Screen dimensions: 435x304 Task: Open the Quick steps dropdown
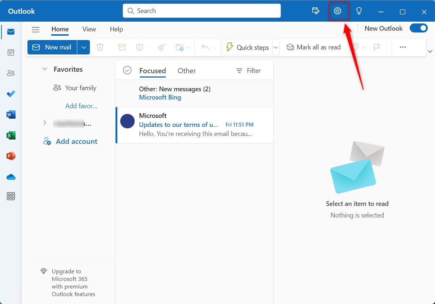275,47
